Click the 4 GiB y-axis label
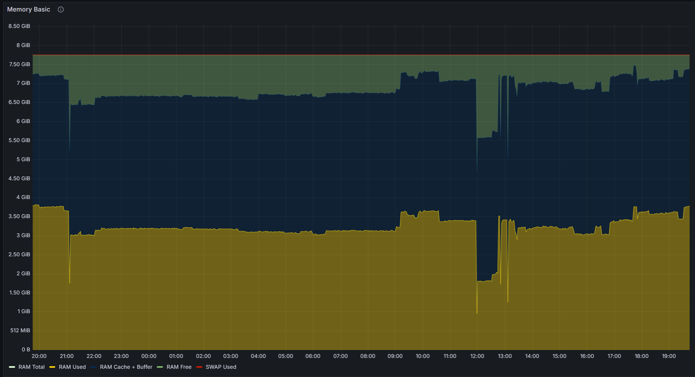The width and height of the screenshot is (695, 377). (x=23, y=197)
